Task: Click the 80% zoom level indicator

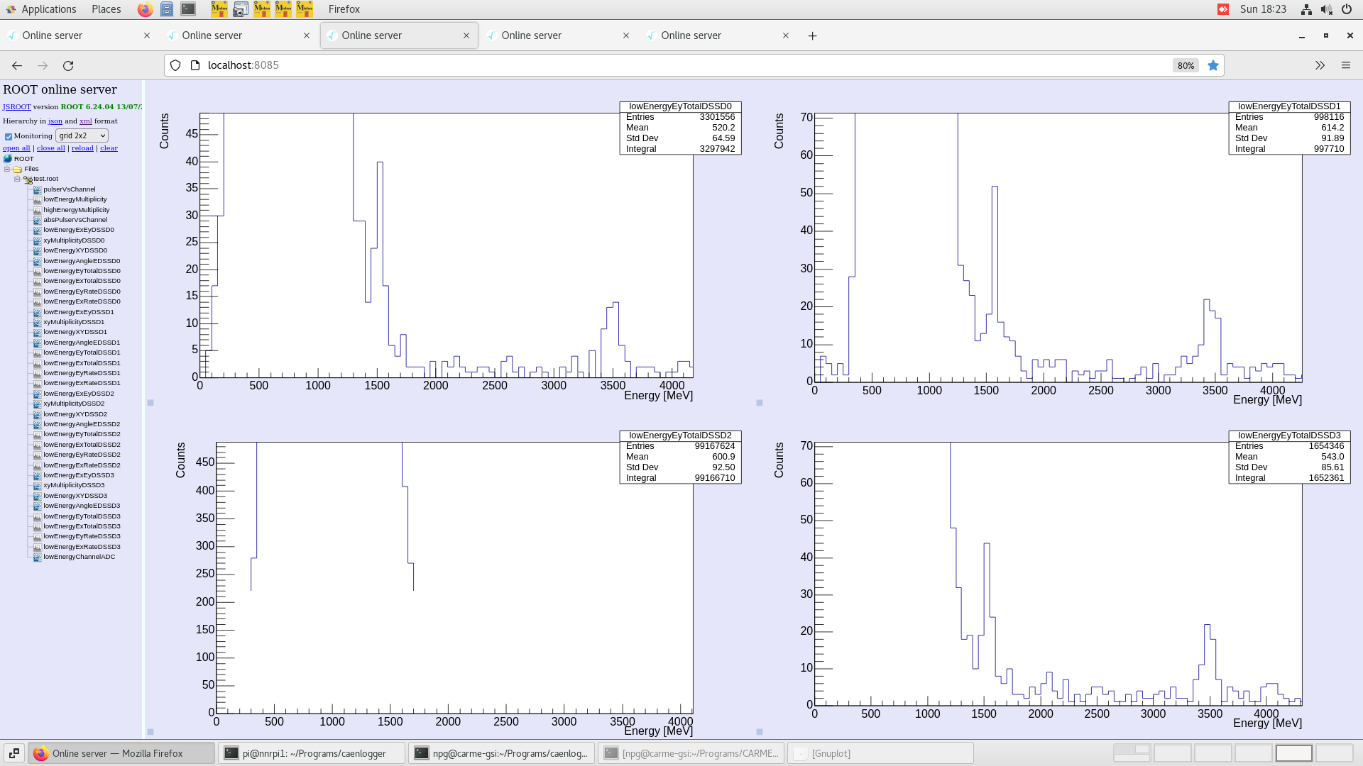Action: 1185,65
